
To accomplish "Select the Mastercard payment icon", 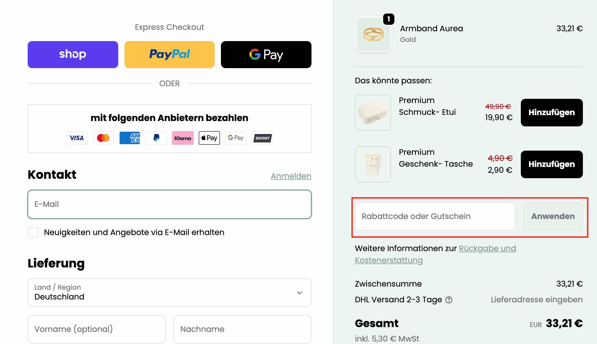I will (103, 138).
